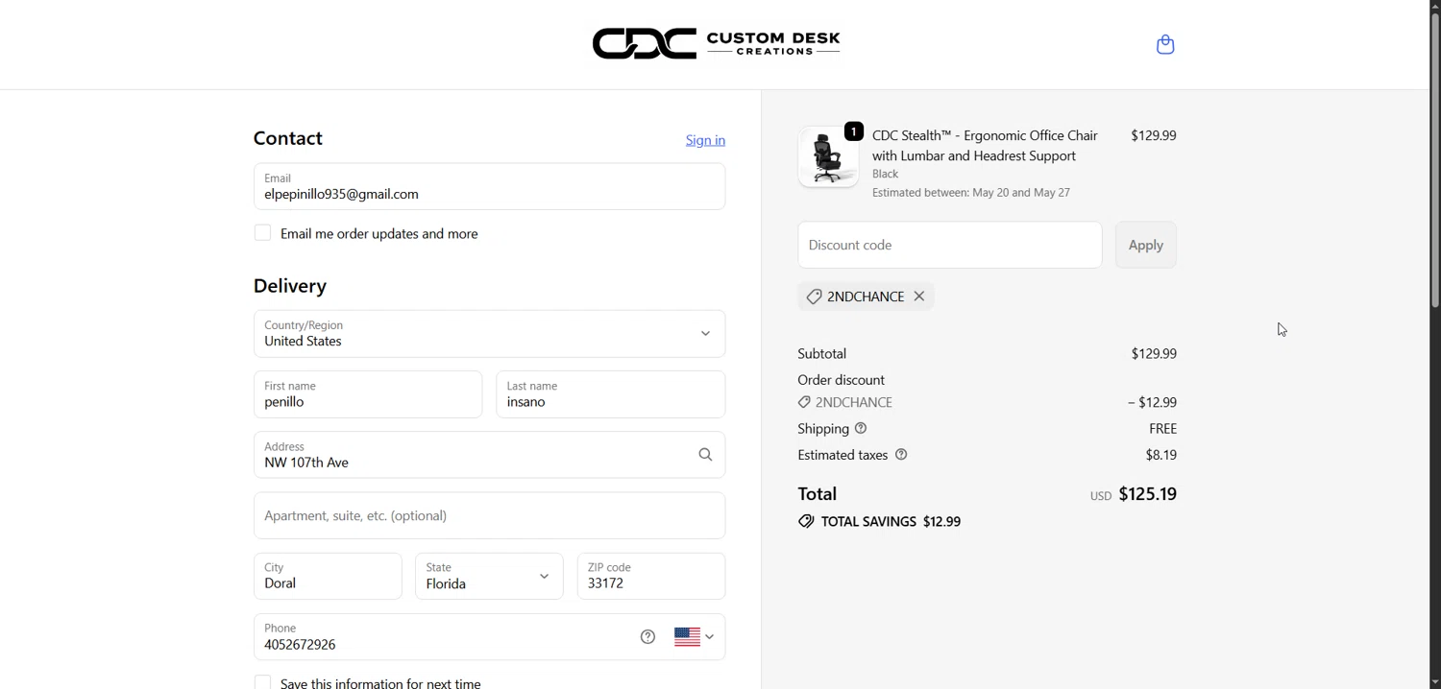
Task: Click into the ZIP code field
Action: [651, 577]
